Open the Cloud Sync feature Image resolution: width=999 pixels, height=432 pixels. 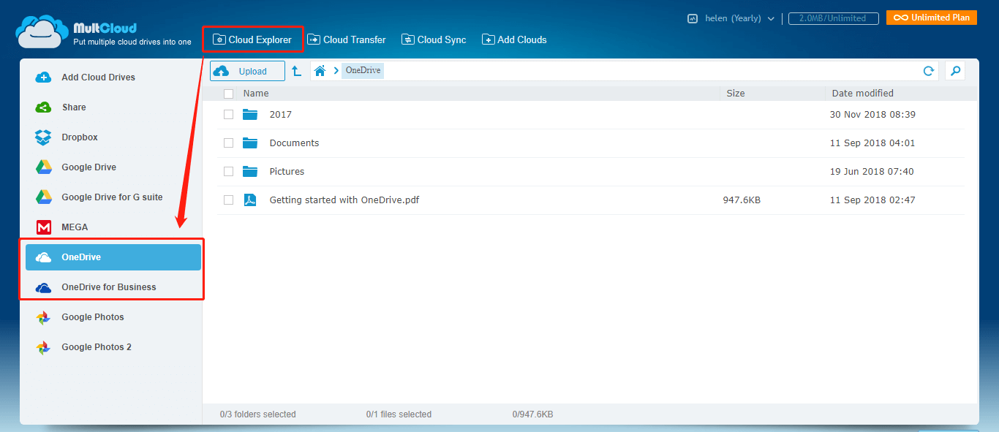[x=433, y=39]
